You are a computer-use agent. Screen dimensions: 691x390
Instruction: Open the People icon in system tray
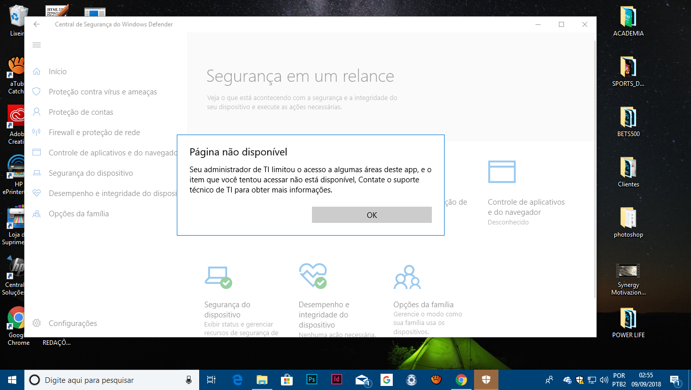point(549,380)
